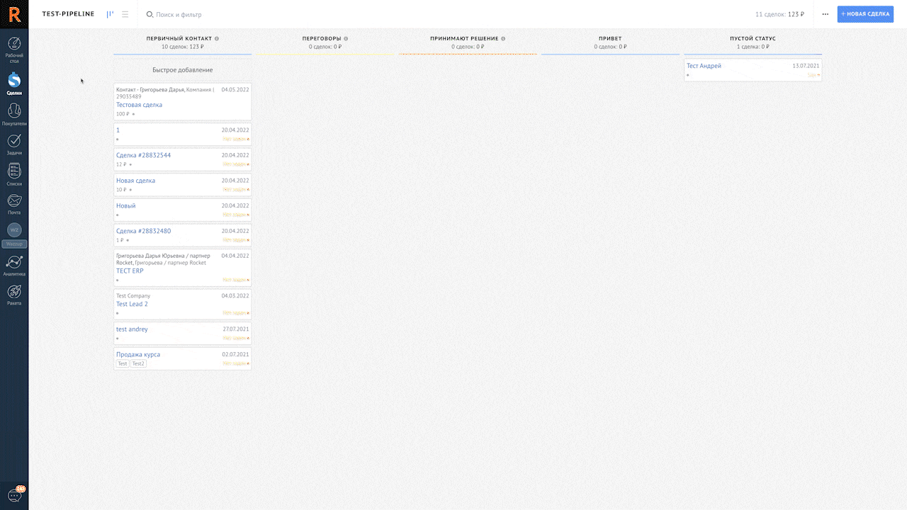Open the Test Lead 2 deal
The height and width of the screenshot is (510, 907).
132,305
